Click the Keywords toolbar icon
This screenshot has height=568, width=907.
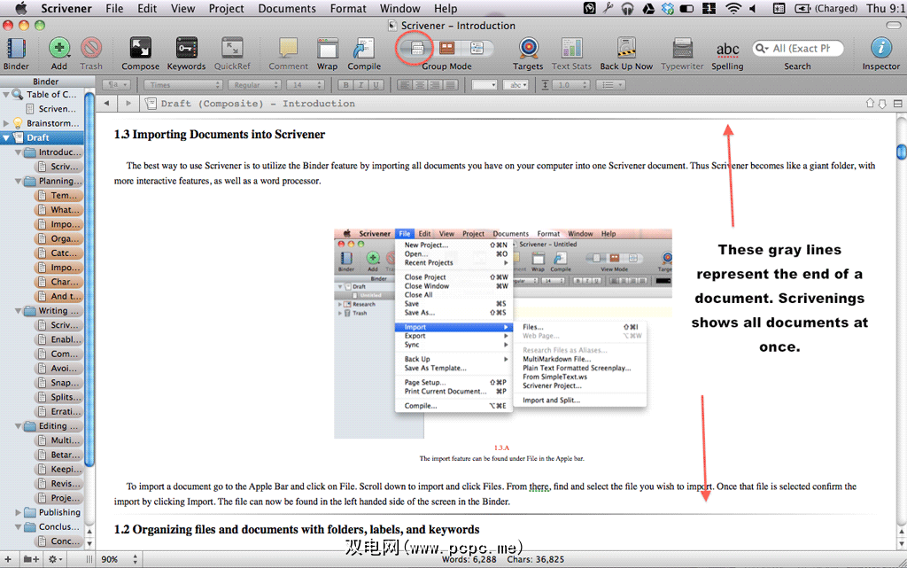point(186,50)
